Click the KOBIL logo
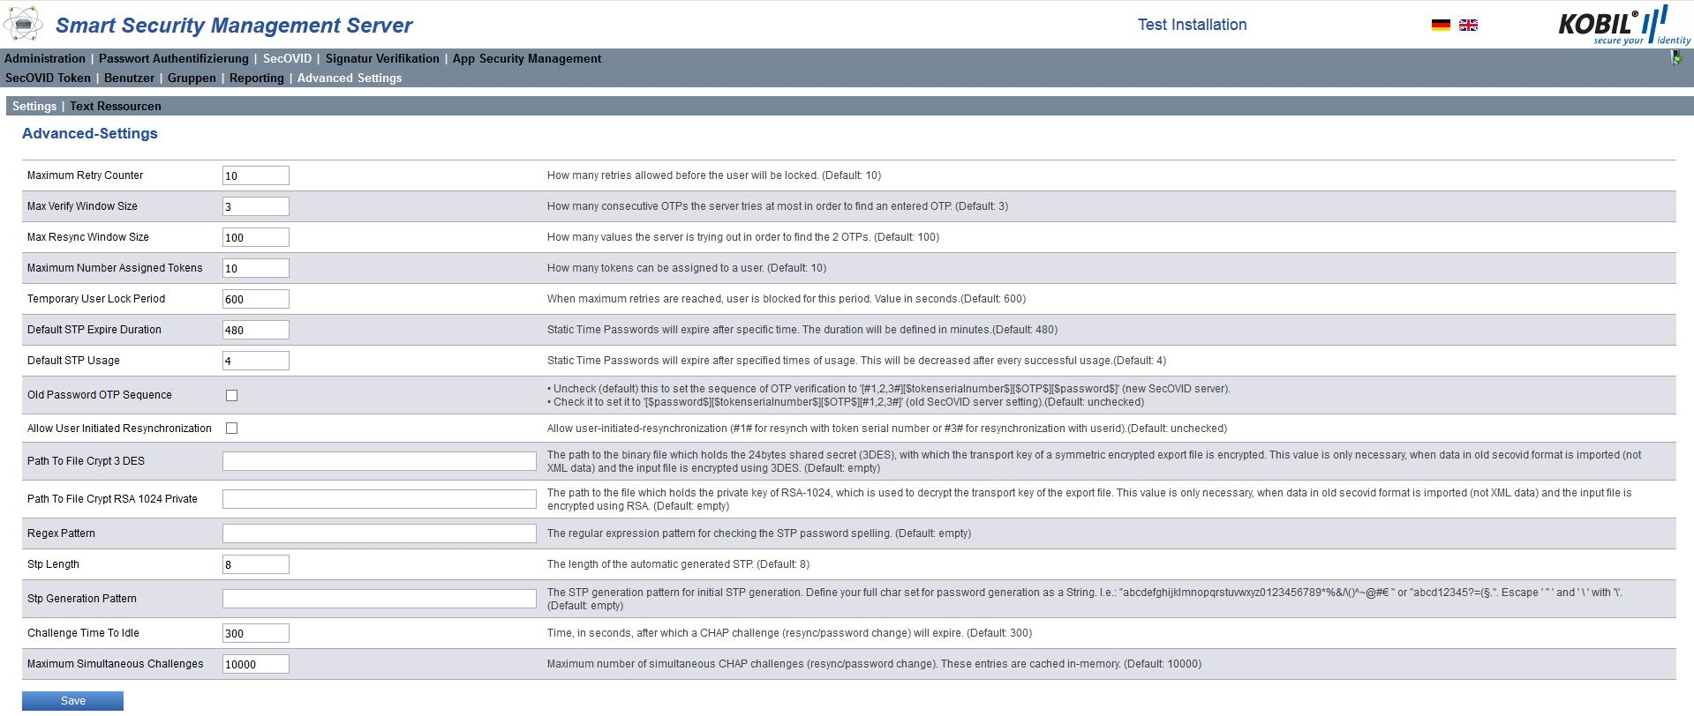1694x716 pixels. (x=1624, y=25)
